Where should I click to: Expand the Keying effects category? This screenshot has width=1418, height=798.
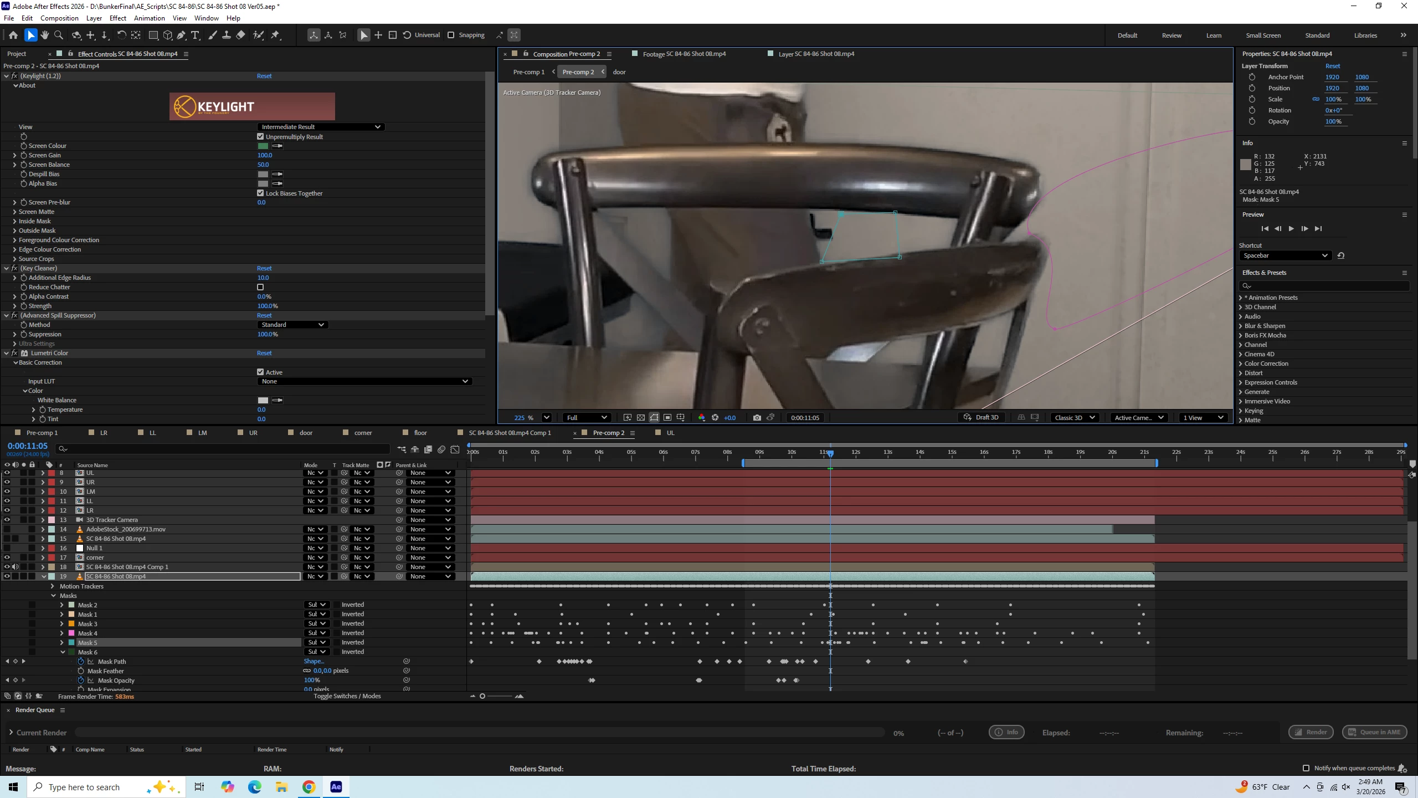pyautogui.click(x=1241, y=411)
